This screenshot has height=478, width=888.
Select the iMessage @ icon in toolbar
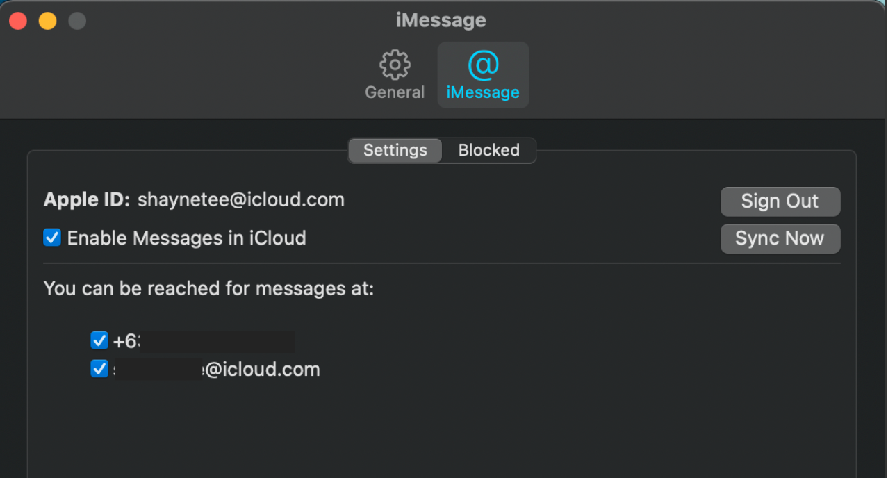pos(483,65)
